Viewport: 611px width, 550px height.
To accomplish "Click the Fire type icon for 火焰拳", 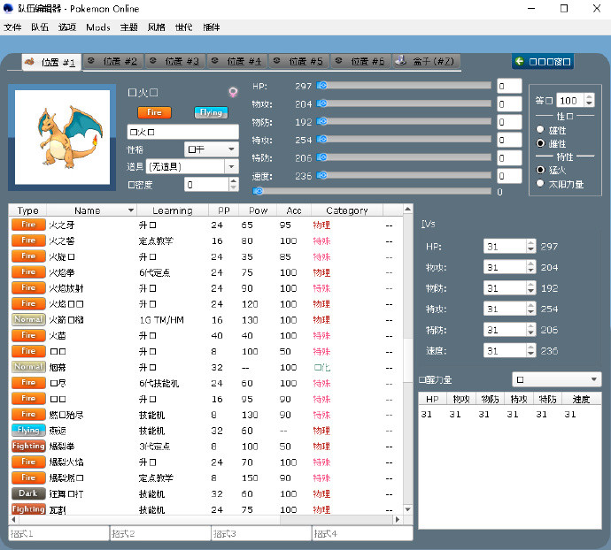I will pos(28,272).
